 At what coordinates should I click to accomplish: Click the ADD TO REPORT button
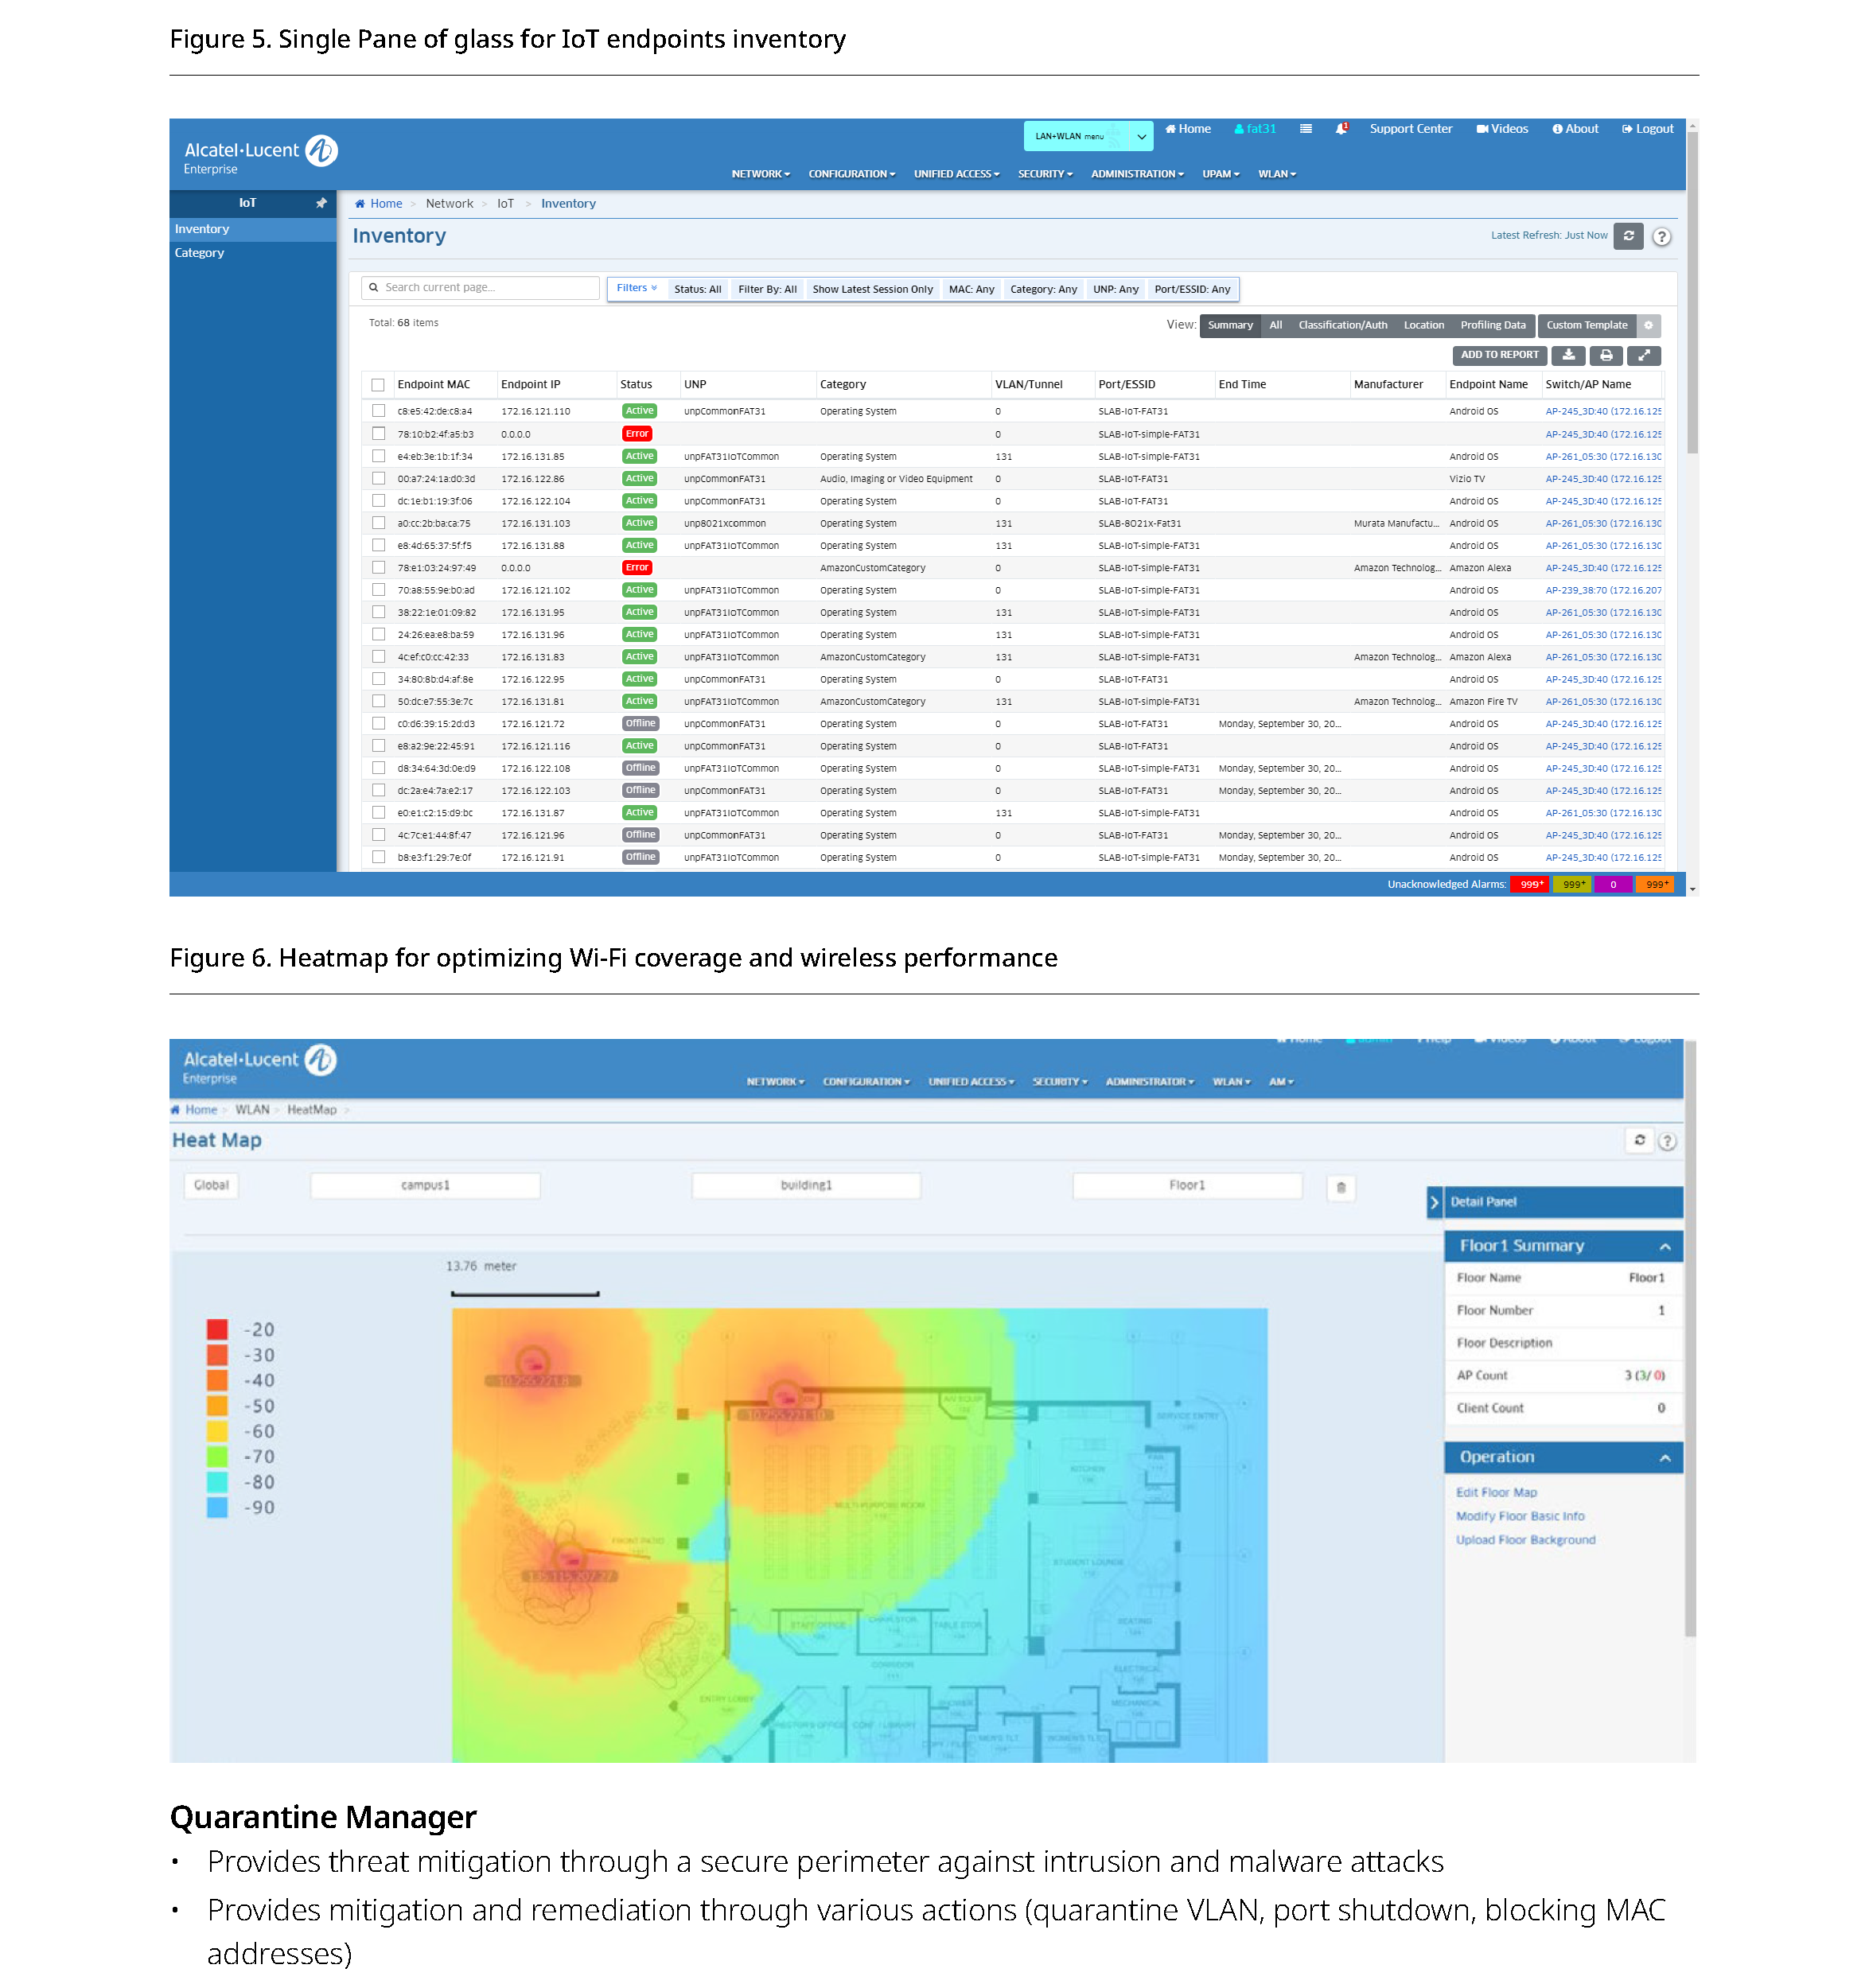coord(1498,355)
